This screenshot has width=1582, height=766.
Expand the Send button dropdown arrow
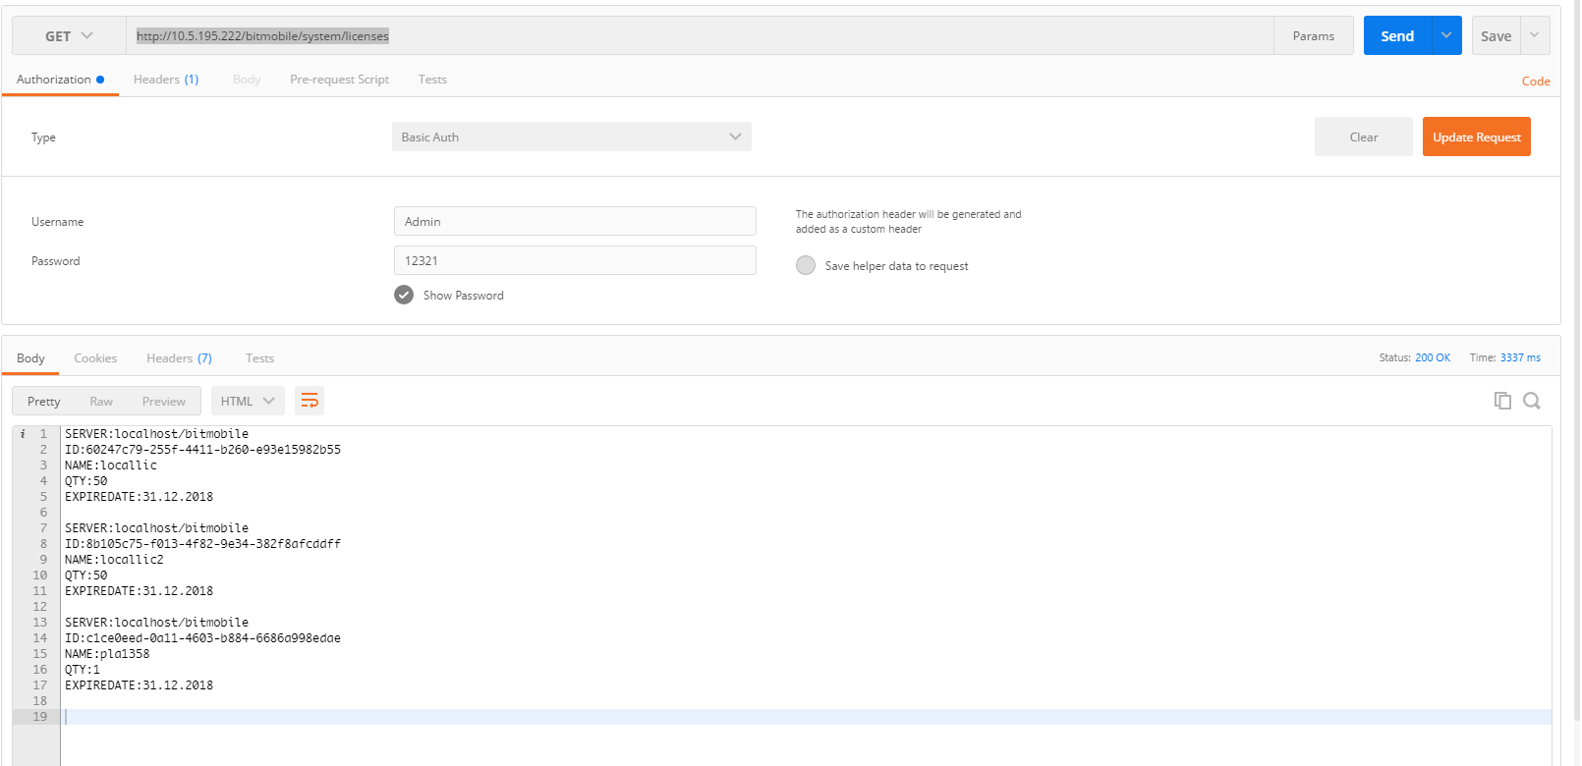[x=1446, y=36]
